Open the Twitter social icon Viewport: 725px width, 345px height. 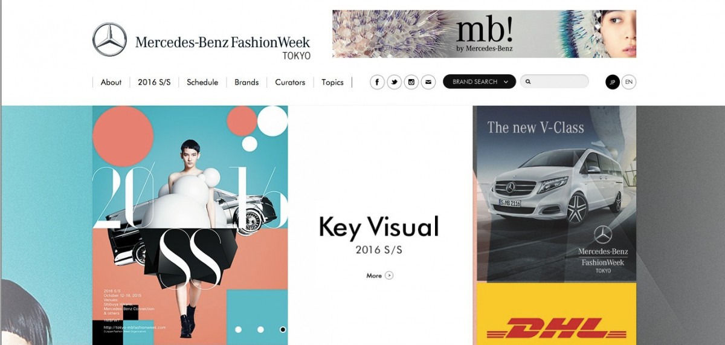(x=395, y=82)
